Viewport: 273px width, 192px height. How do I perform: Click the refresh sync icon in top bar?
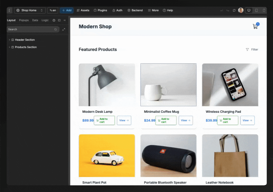[x=234, y=10]
